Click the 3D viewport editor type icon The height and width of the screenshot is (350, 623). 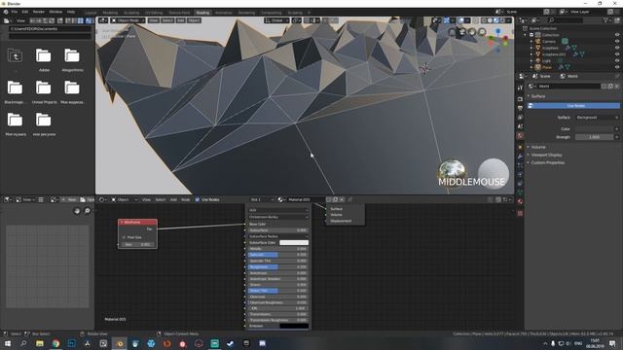(103, 20)
